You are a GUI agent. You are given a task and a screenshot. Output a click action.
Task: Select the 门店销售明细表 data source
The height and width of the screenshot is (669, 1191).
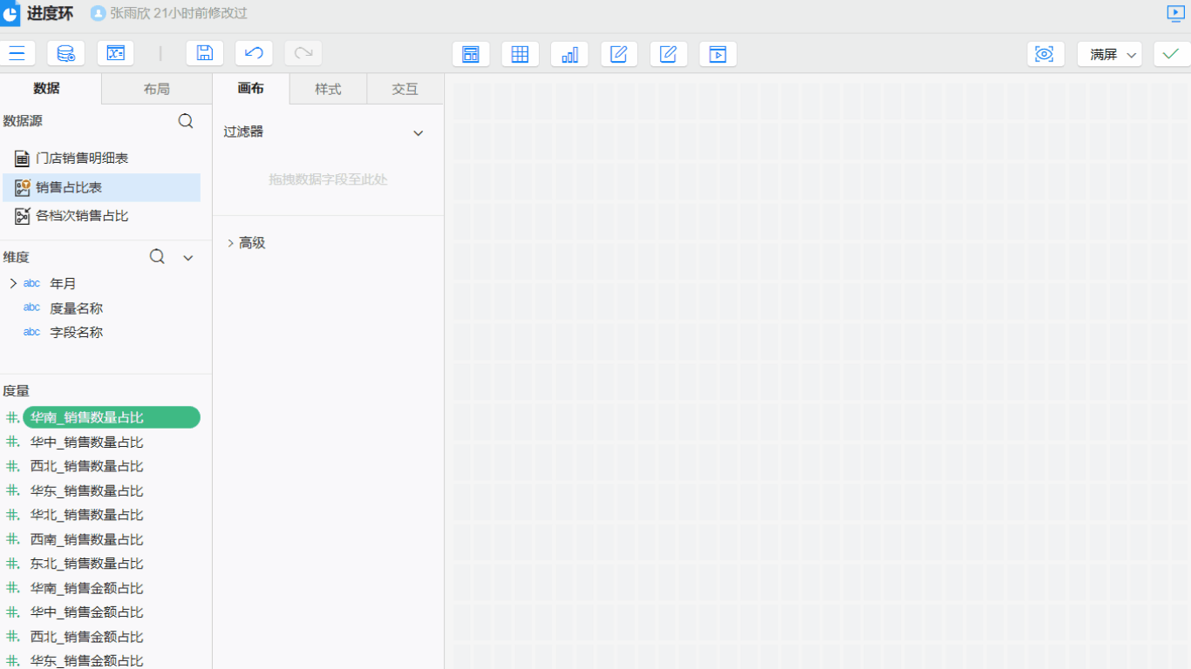82,159
